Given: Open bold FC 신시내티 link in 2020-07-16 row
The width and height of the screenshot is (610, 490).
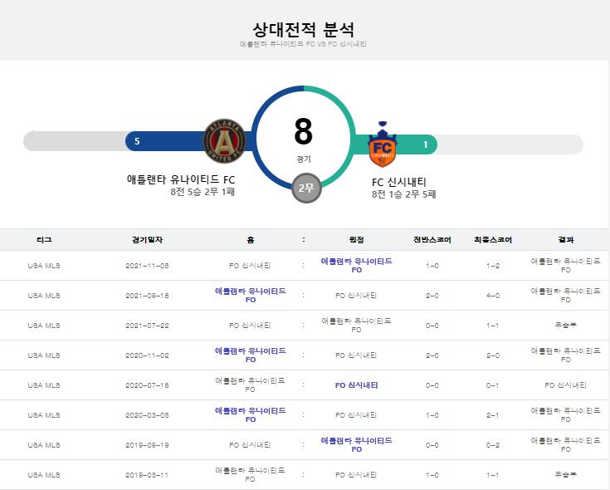Looking at the screenshot, I should 356,385.
